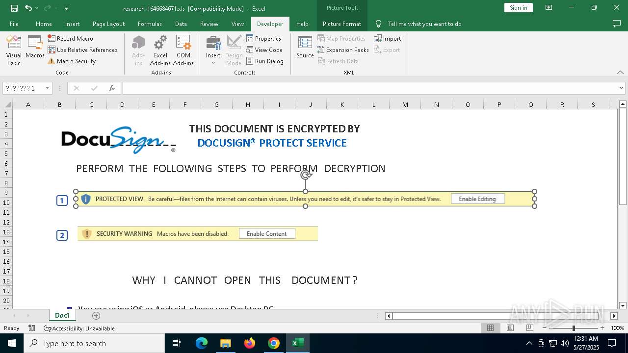Toggle Use Relative References
The width and height of the screenshot is (628, 353).
(x=82, y=50)
